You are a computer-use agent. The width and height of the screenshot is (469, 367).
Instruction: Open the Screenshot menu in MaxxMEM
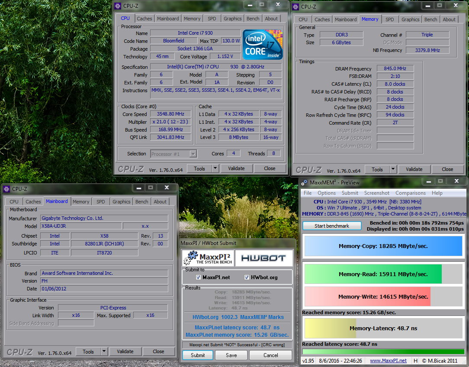(x=376, y=193)
